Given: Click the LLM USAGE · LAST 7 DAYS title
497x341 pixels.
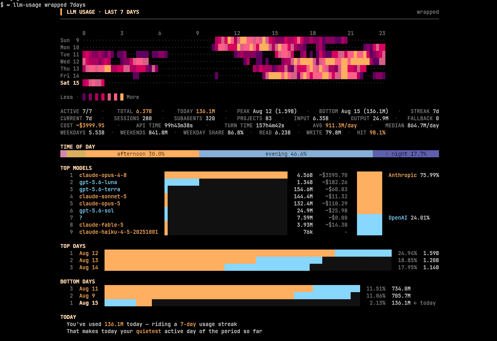Looking at the screenshot, I should click(x=103, y=12).
